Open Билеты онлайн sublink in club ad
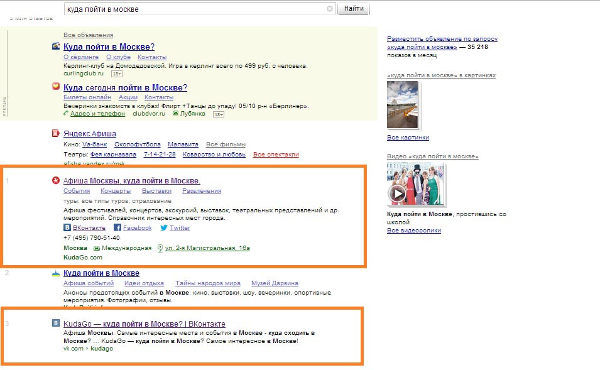 (87, 97)
